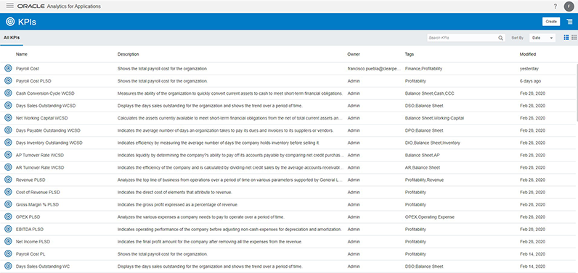
Task: Click the icon for Payroll Cost PL
Action: point(8,254)
